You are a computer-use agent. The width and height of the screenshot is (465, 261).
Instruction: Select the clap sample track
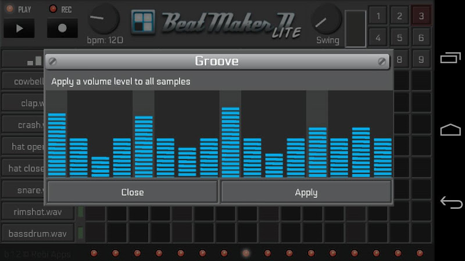pos(23,103)
